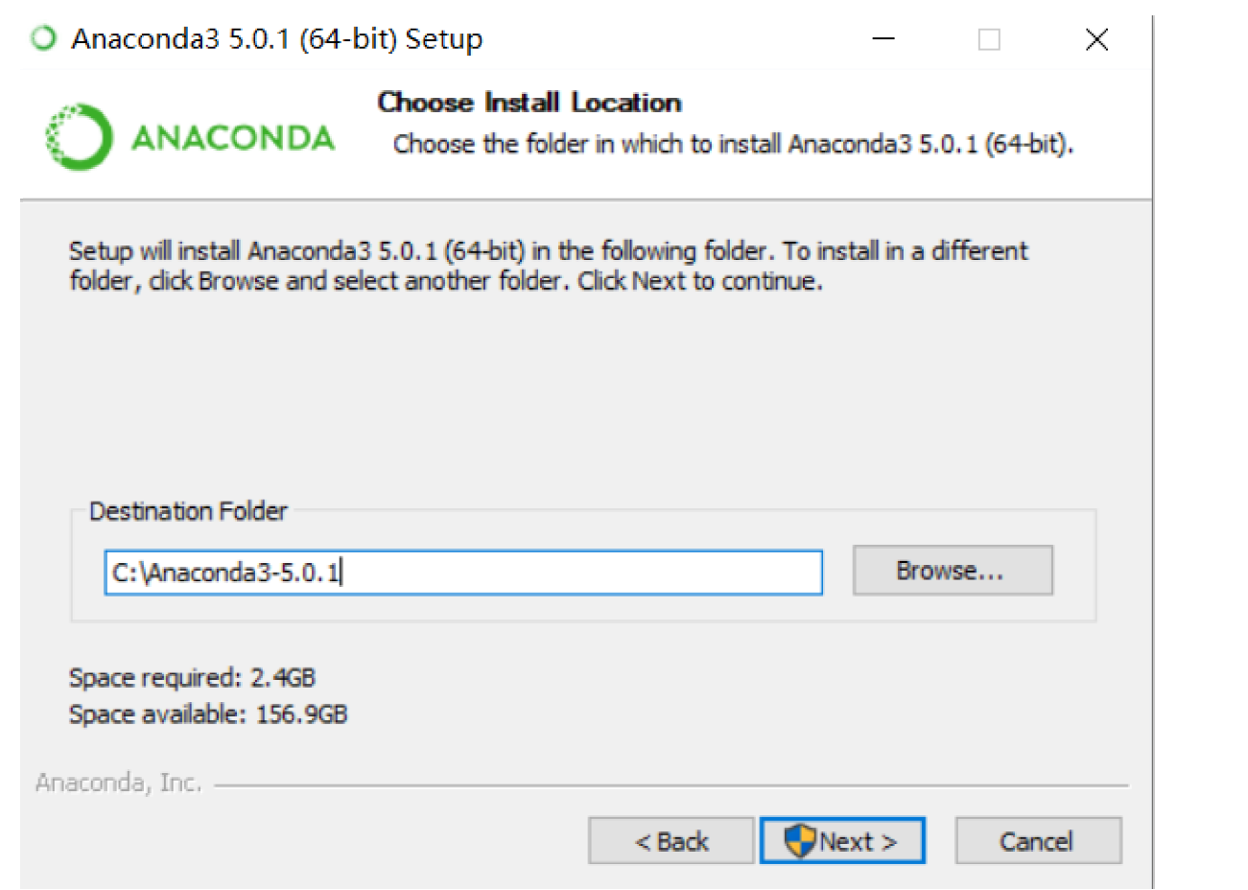Click the Anaconda icon in the title bar
The image size is (1248, 890).
pyautogui.click(x=43, y=39)
